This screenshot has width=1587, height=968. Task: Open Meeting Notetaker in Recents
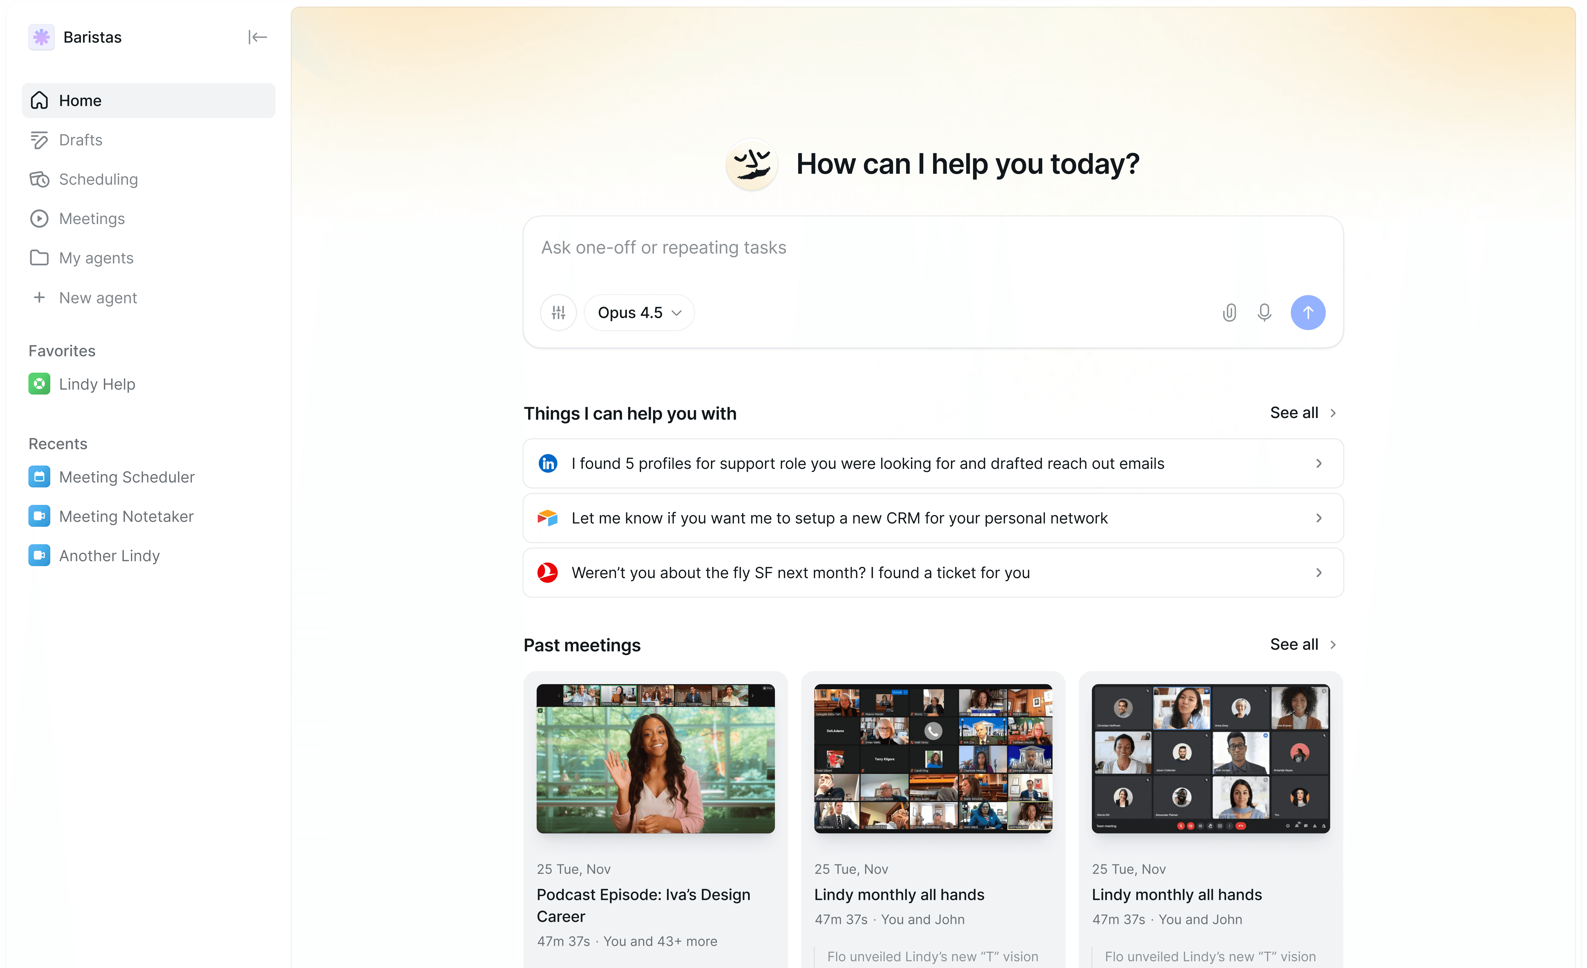point(126,517)
